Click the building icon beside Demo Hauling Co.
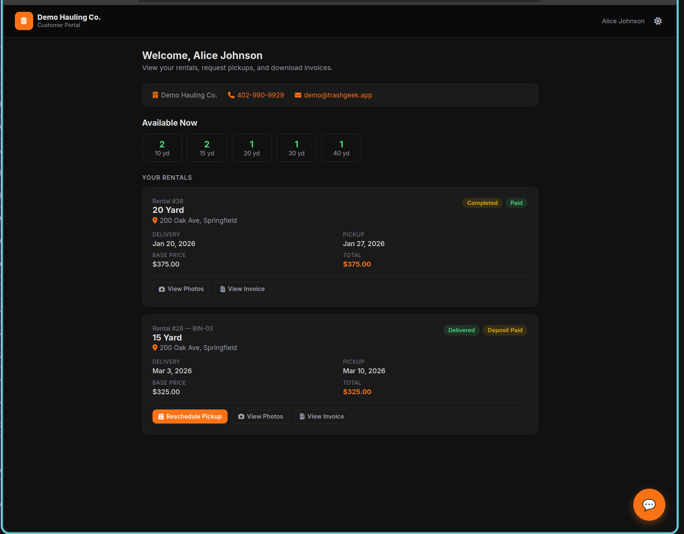The image size is (684, 534). [x=155, y=95]
